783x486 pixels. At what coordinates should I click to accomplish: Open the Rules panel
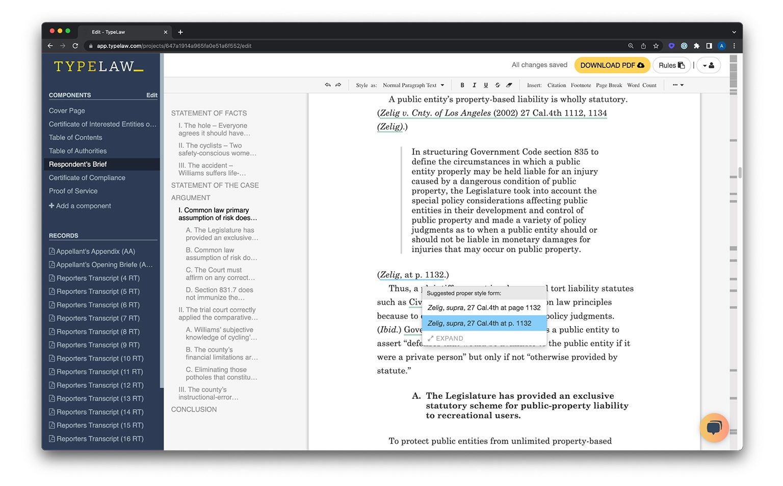coord(671,65)
